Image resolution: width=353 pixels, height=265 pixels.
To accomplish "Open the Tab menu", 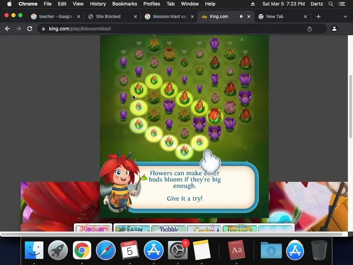I will point(170,4).
